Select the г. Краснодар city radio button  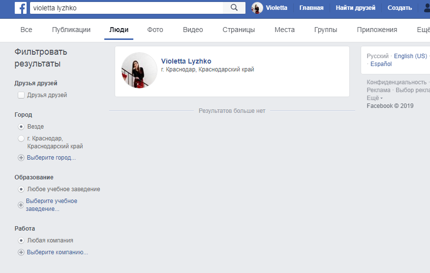[21, 138]
